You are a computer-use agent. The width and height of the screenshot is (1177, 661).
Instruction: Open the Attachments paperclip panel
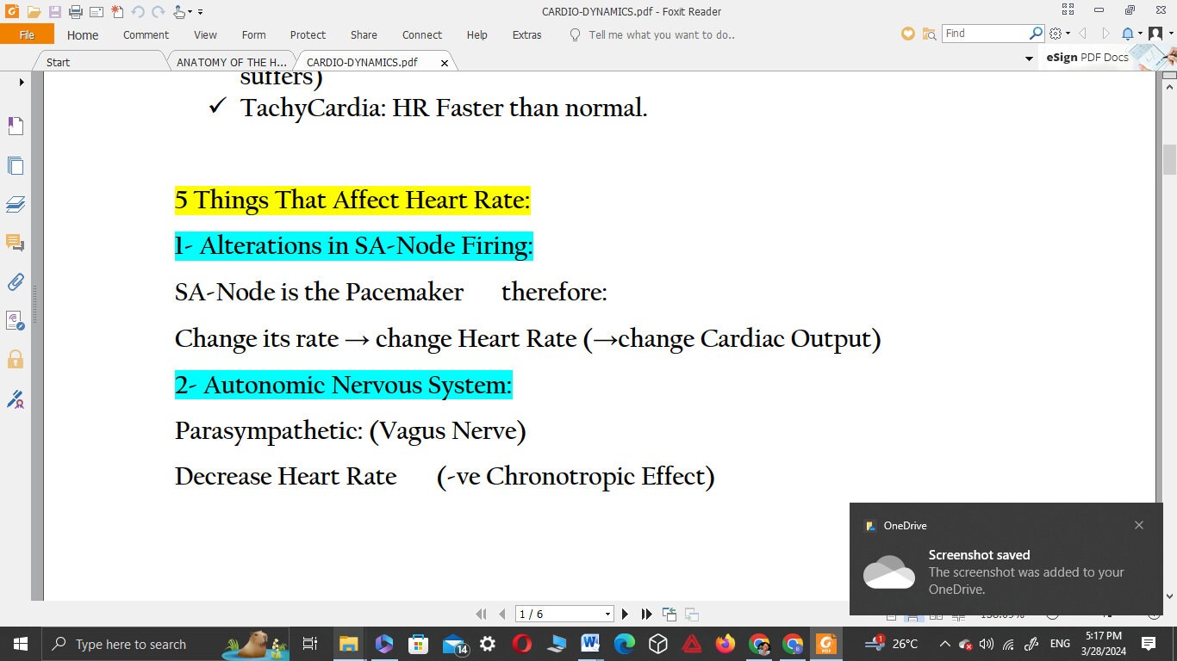(16, 281)
